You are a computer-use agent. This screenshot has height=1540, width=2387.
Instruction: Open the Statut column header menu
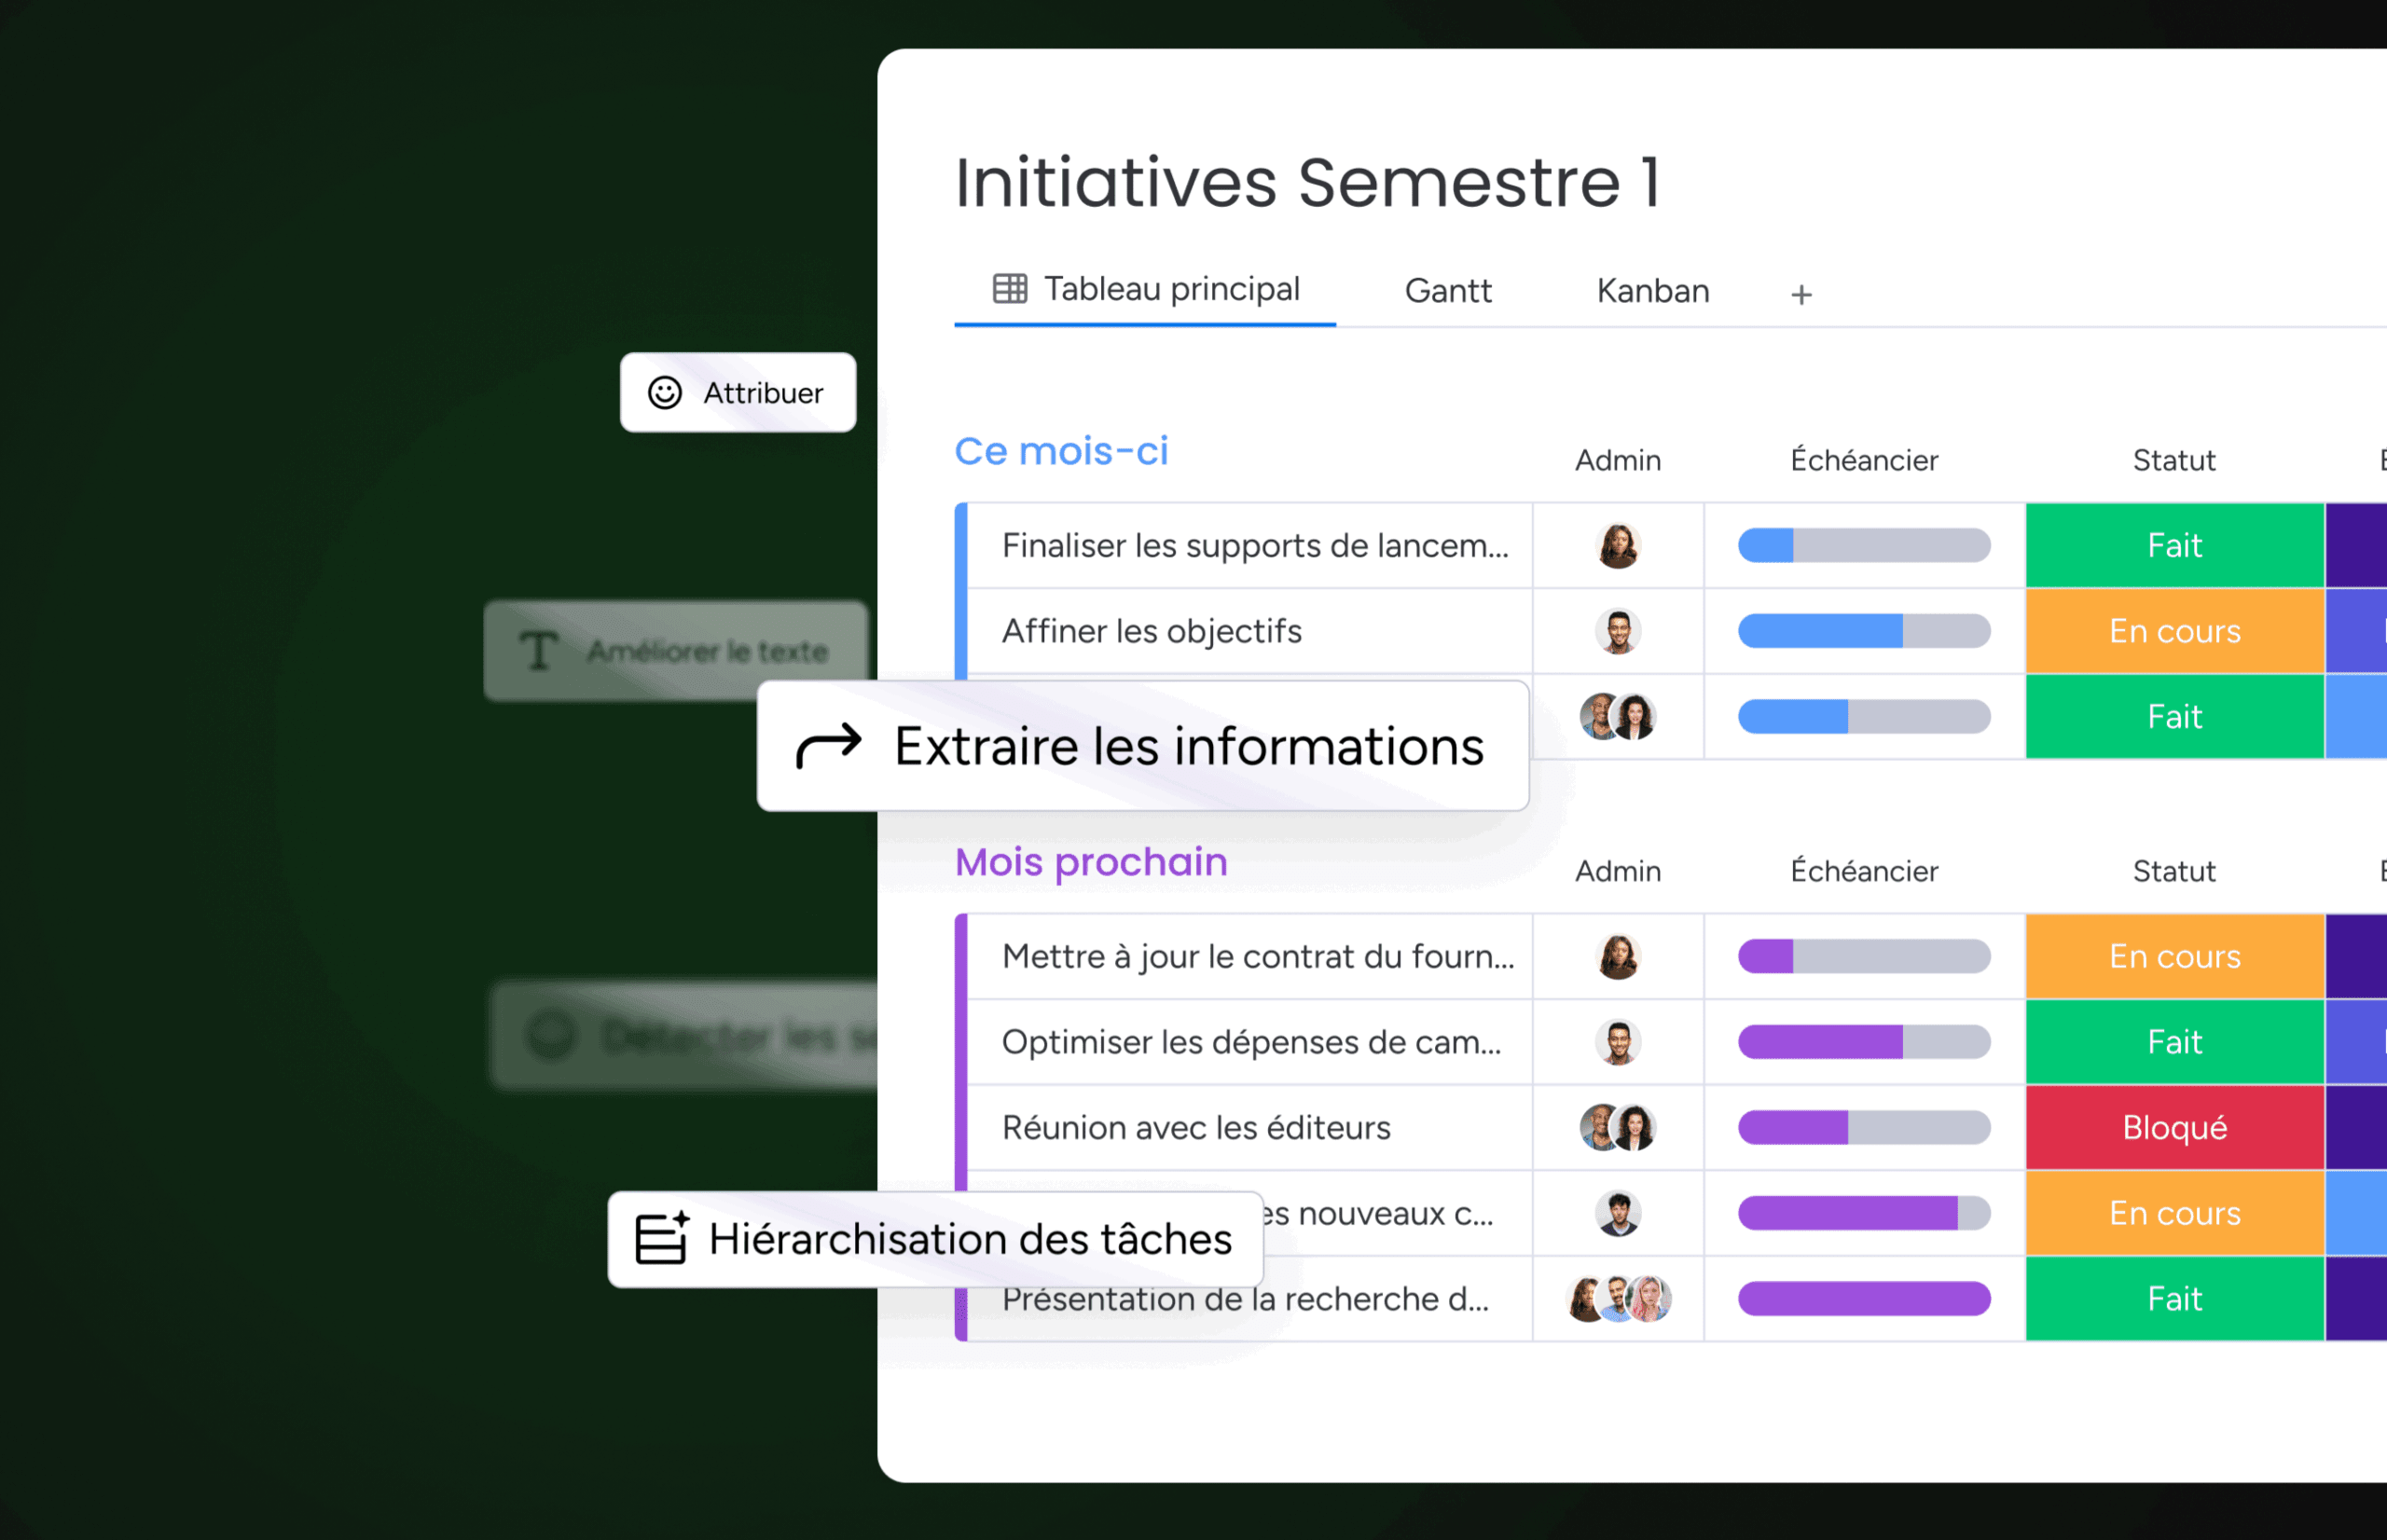(2174, 460)
